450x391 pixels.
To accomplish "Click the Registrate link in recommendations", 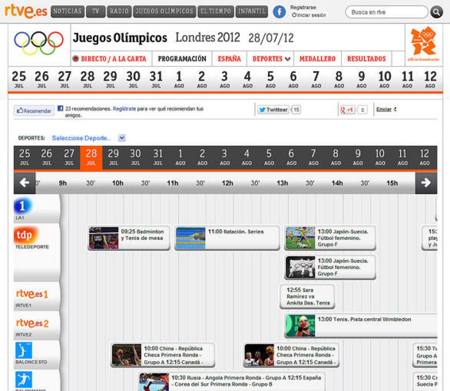I will (x=124, y=109).
